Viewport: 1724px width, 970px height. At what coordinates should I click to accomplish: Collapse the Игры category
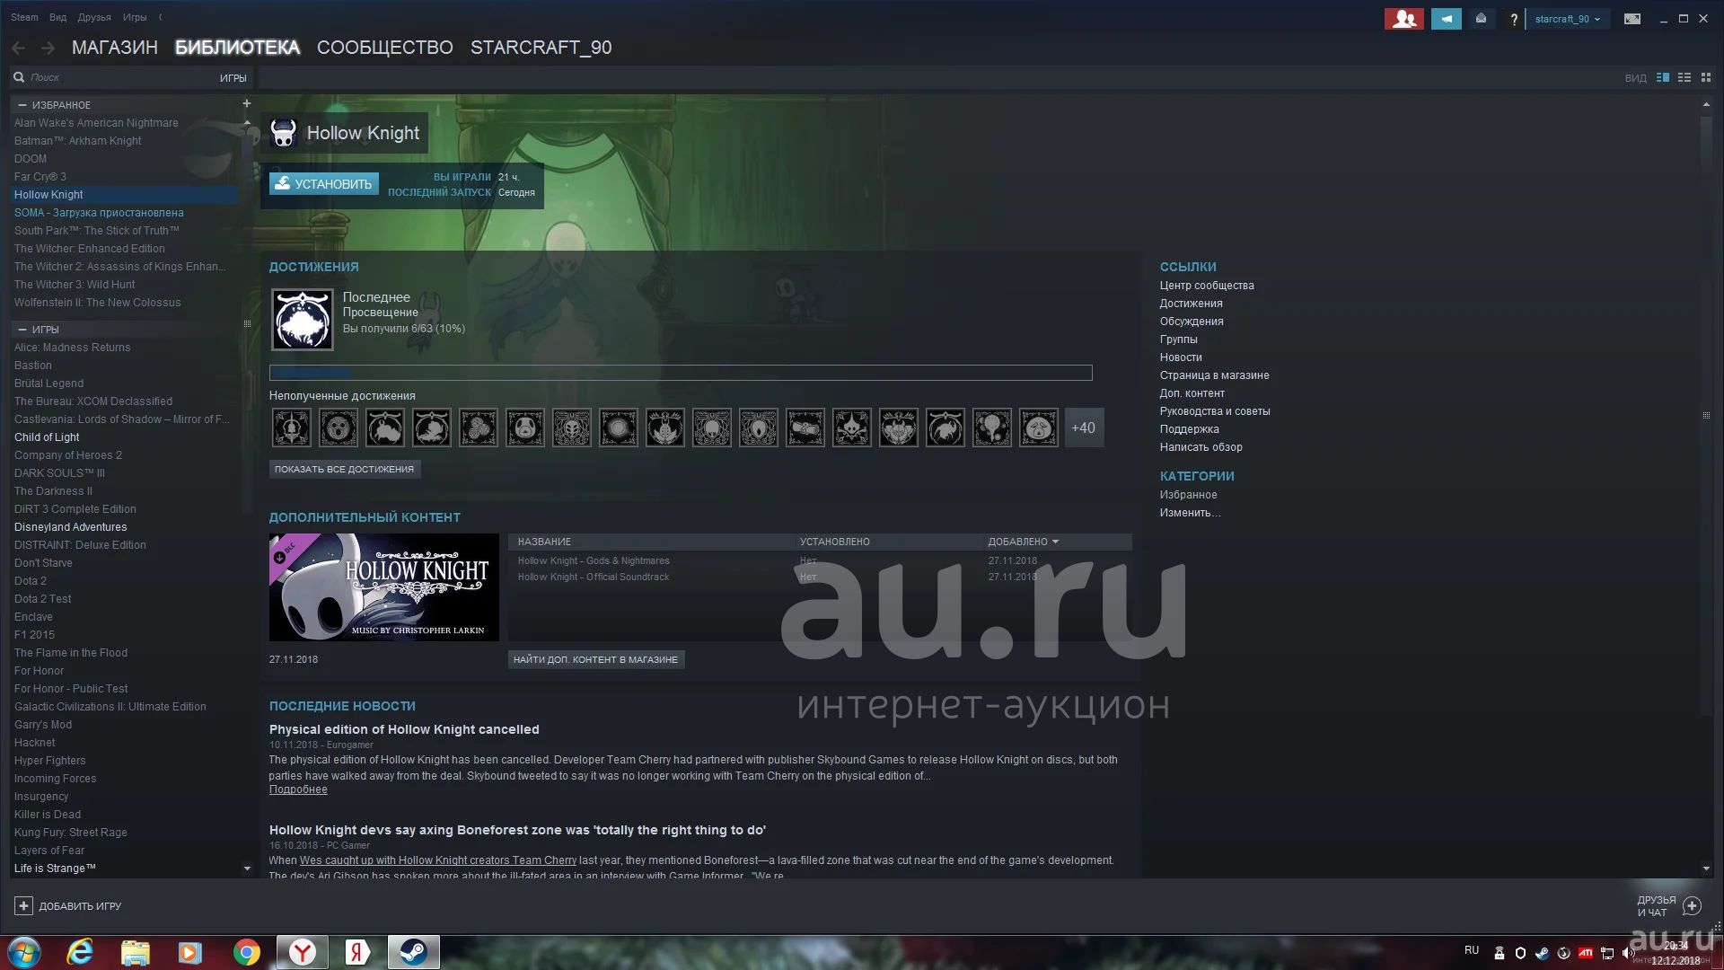click(22, 330)
